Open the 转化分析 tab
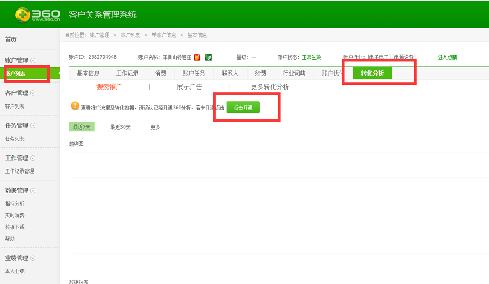The width and height of the screenshot is (489, 284). 372,74
